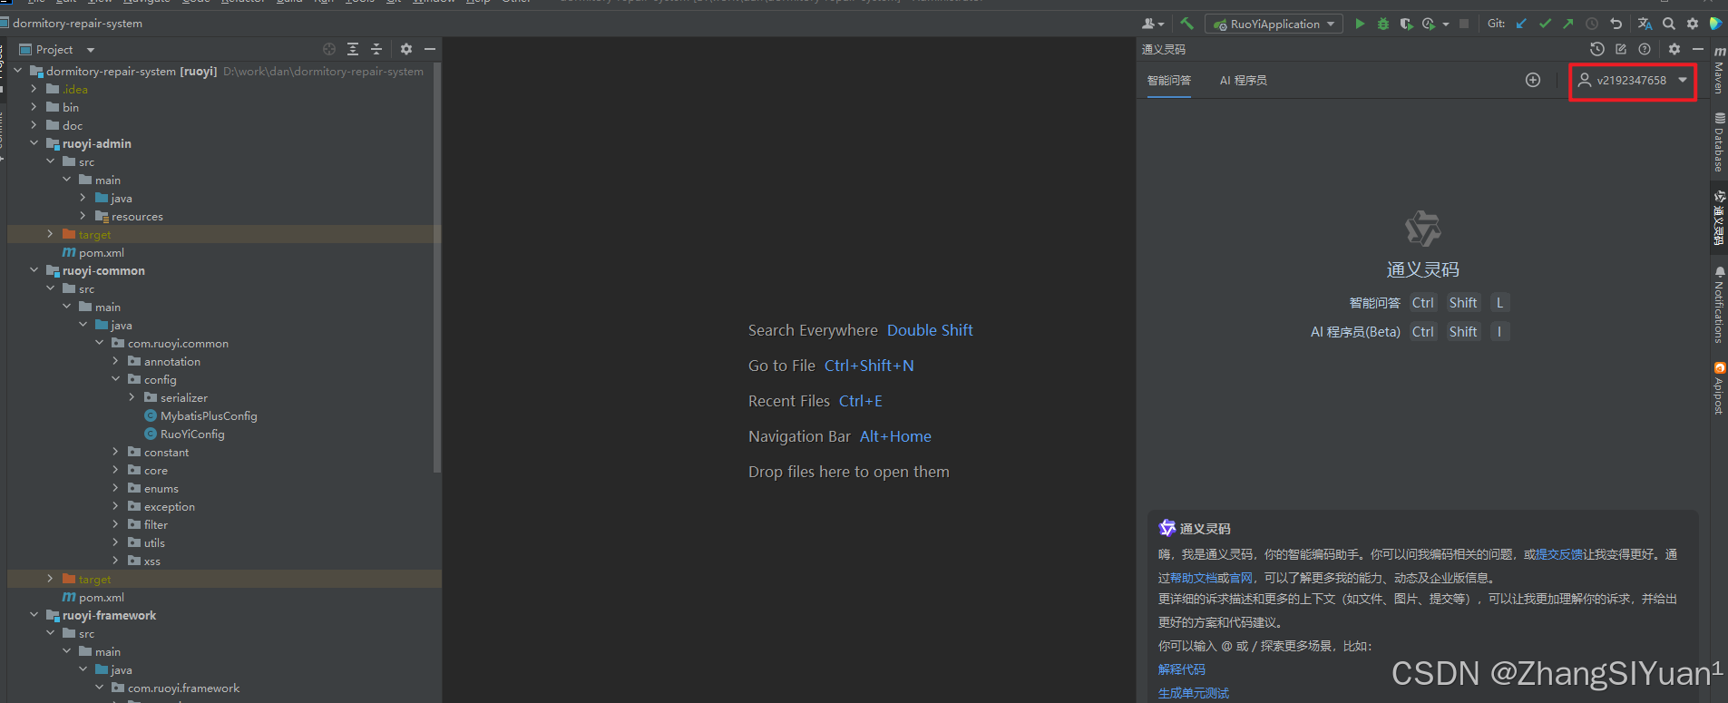Image resolution: width=1728 pixels, height=703 pixels.
Task: Click the gray Stop square icon
Action: [x=1464, y=24]
